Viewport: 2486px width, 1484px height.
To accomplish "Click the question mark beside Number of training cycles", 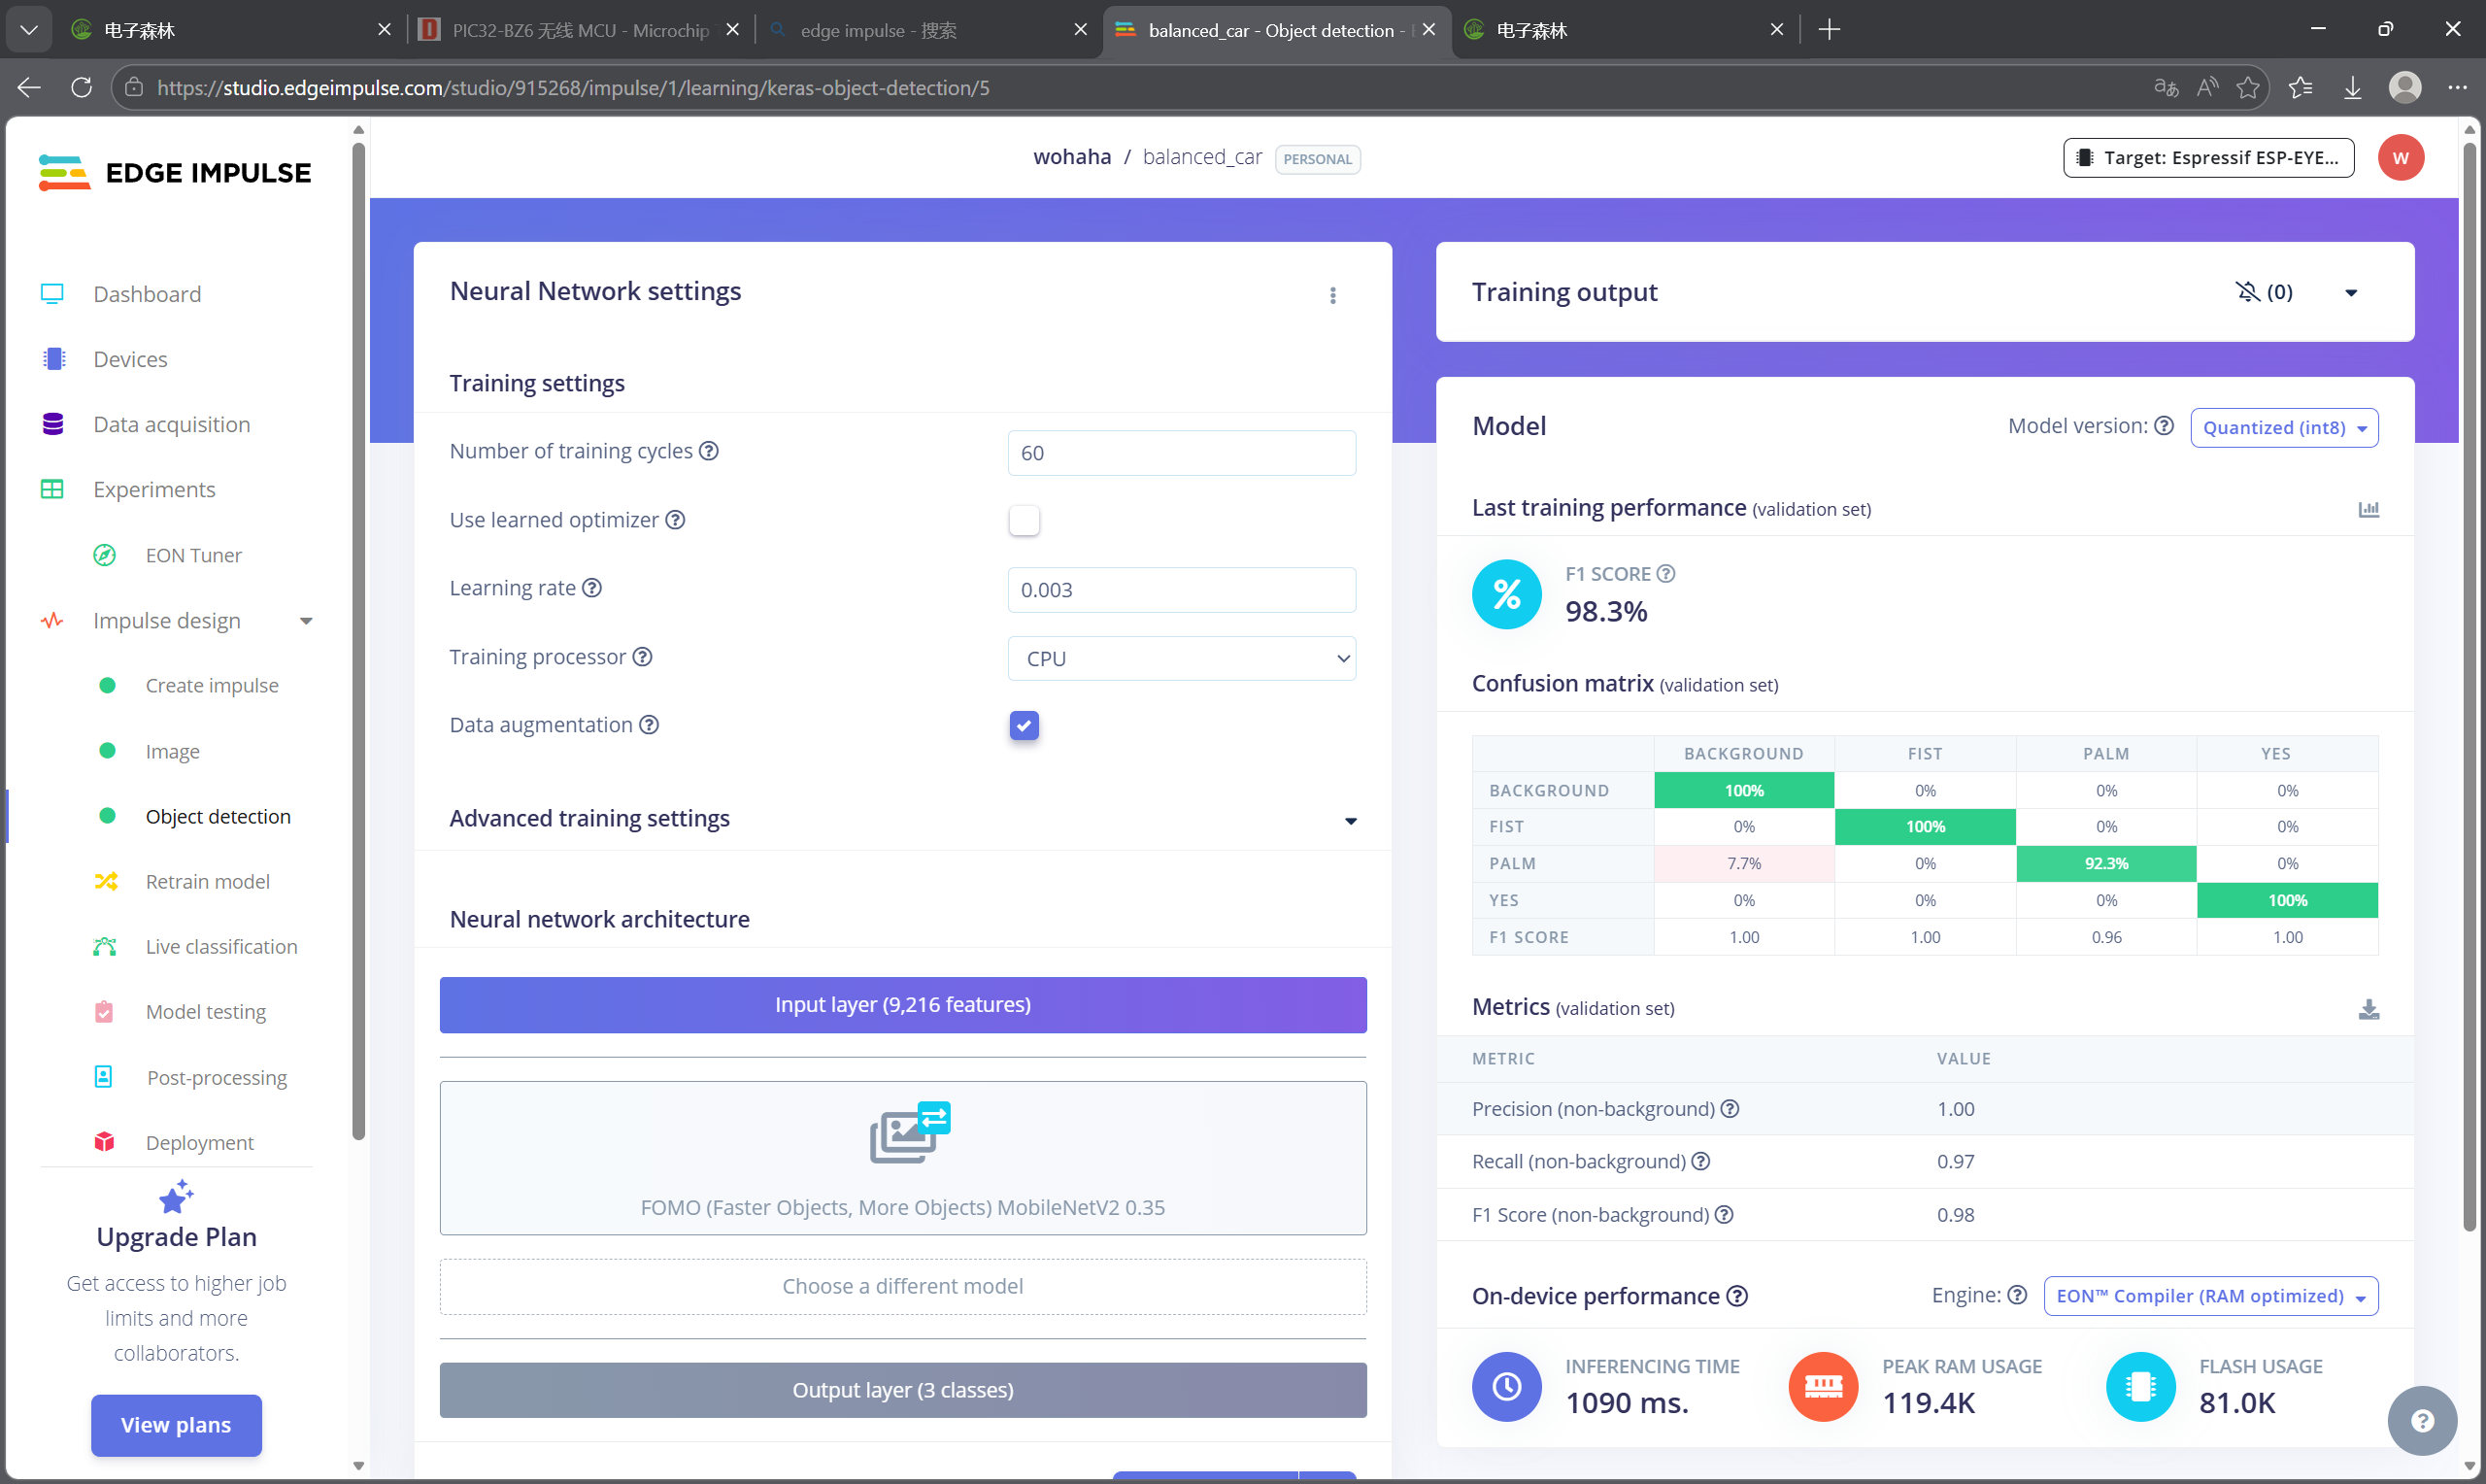I will pyautogui.click(x=709, y=451).
